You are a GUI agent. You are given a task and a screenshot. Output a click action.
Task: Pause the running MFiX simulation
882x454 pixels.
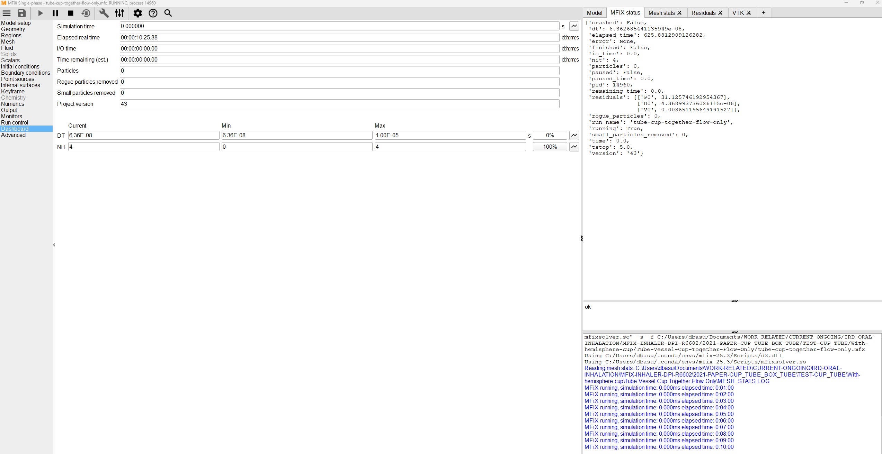55,13
